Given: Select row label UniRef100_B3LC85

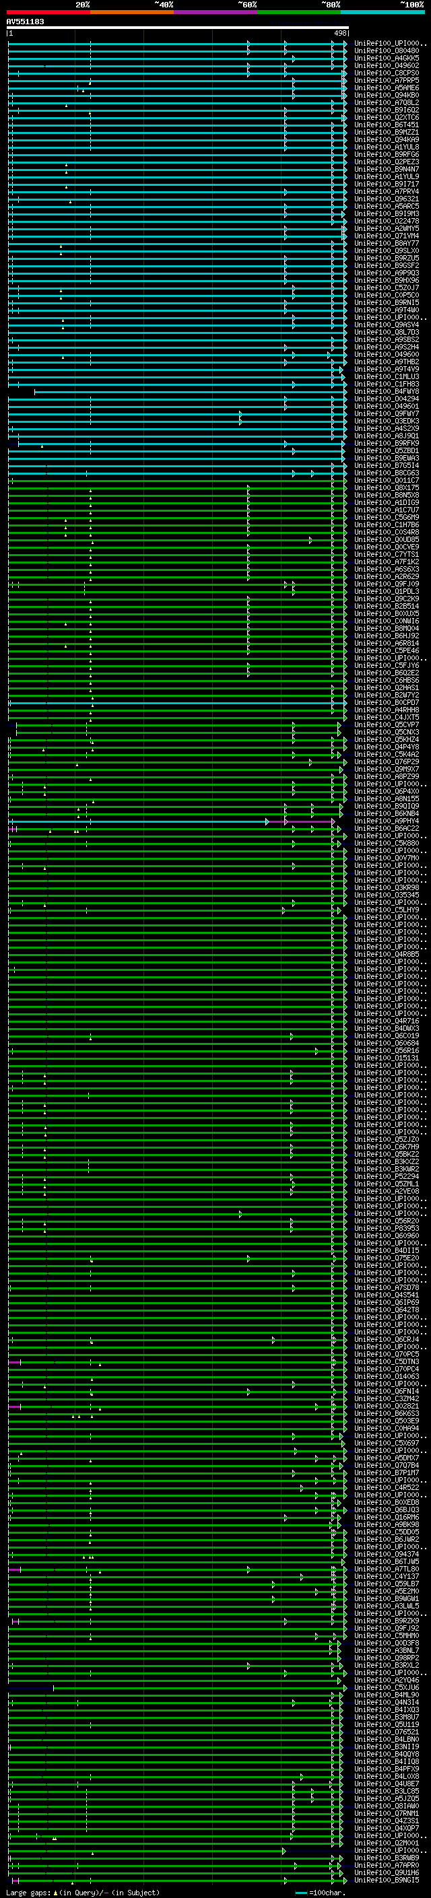Looking at the screenshot, I should point(387,1790).
